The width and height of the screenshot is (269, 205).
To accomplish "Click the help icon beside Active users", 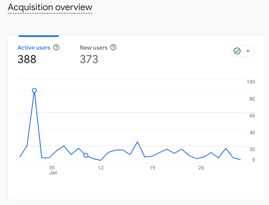I will [x=56, y=47].
